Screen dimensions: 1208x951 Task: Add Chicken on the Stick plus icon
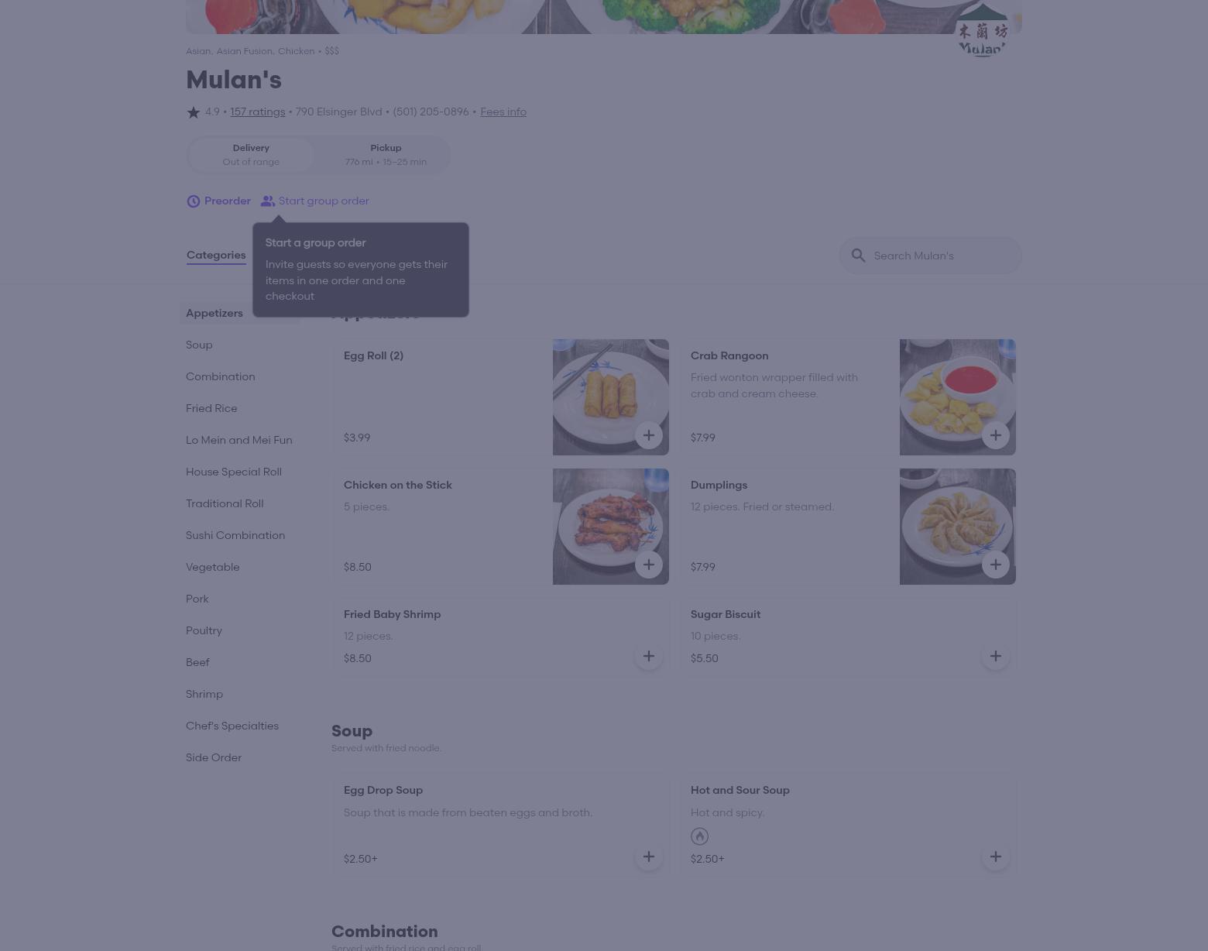[x=649, y=565]
